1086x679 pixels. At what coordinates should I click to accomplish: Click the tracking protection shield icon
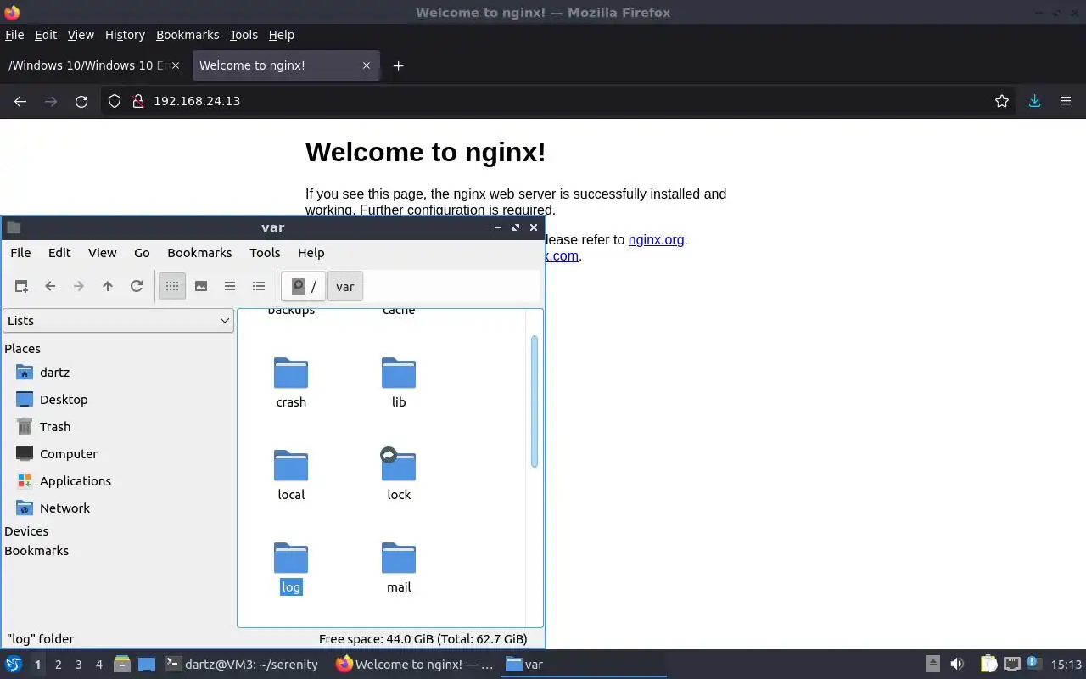click(115, 101)
